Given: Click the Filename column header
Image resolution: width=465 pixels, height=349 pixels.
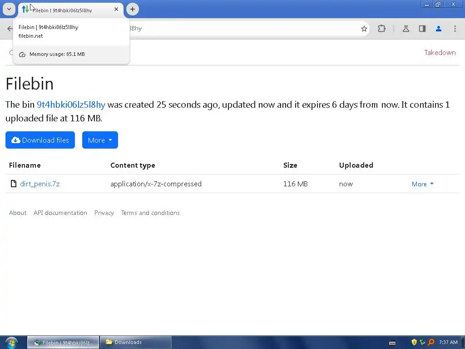Looking at the screenshot, I should pyautogui.click(x=25, y=165).
